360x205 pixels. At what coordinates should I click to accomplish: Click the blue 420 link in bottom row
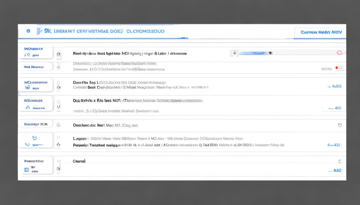click(335, 170)
